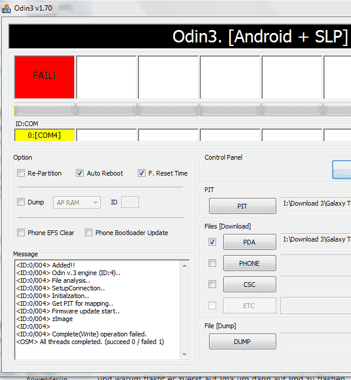Viewport: 351px width, 380px height.
Task: Enable the Re-Partition checkbox
Action: [x=21, y=173]
